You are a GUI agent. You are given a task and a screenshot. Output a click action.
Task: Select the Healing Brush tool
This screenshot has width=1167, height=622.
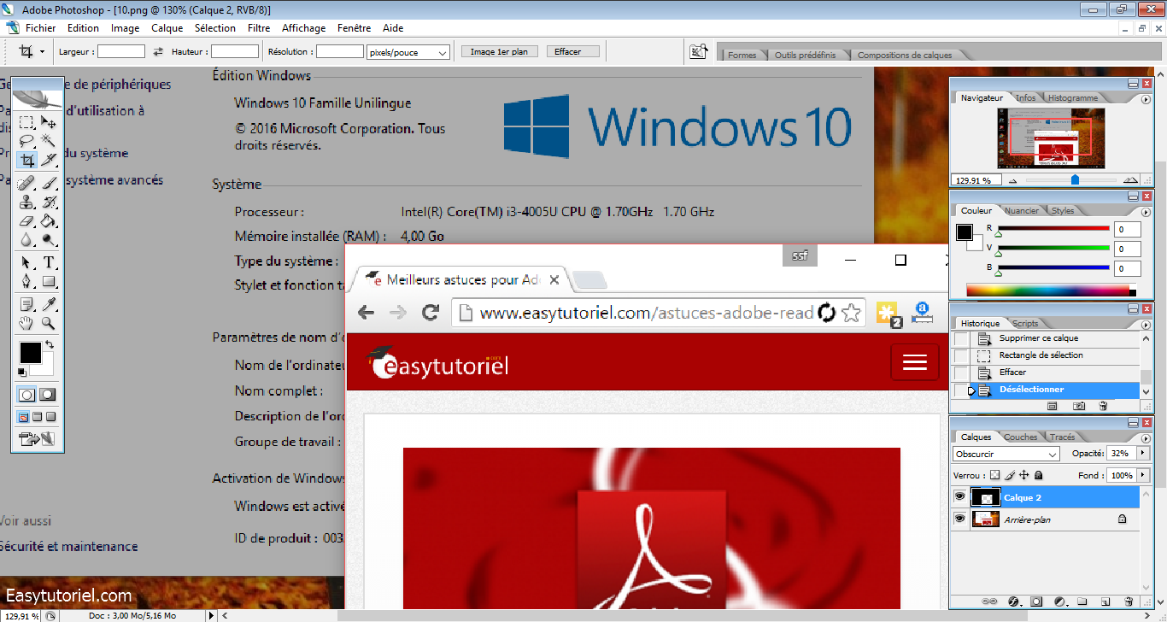(x=27, y=183)
